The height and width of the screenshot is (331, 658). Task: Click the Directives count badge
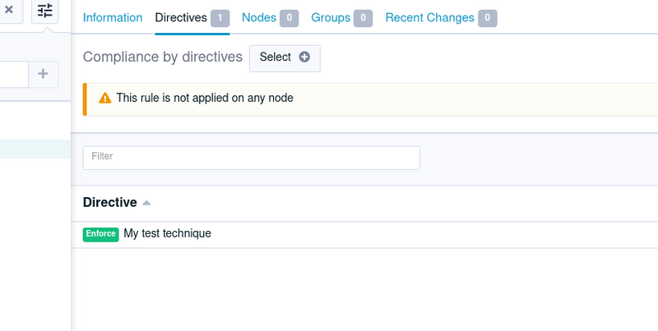[220, 18]
